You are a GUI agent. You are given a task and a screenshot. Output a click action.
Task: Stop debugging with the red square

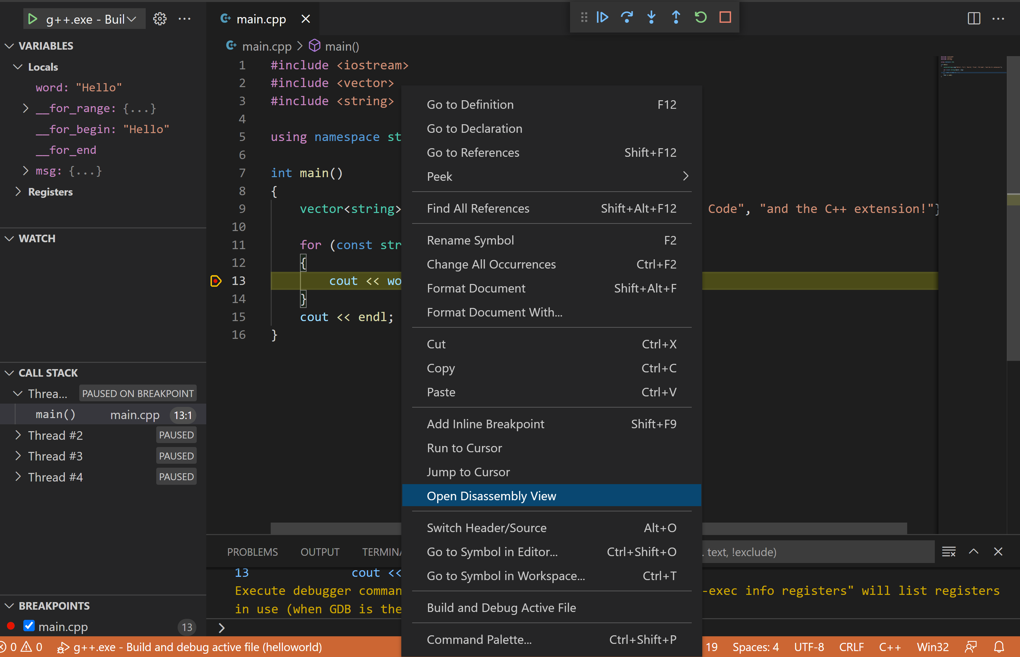[725, 17]
